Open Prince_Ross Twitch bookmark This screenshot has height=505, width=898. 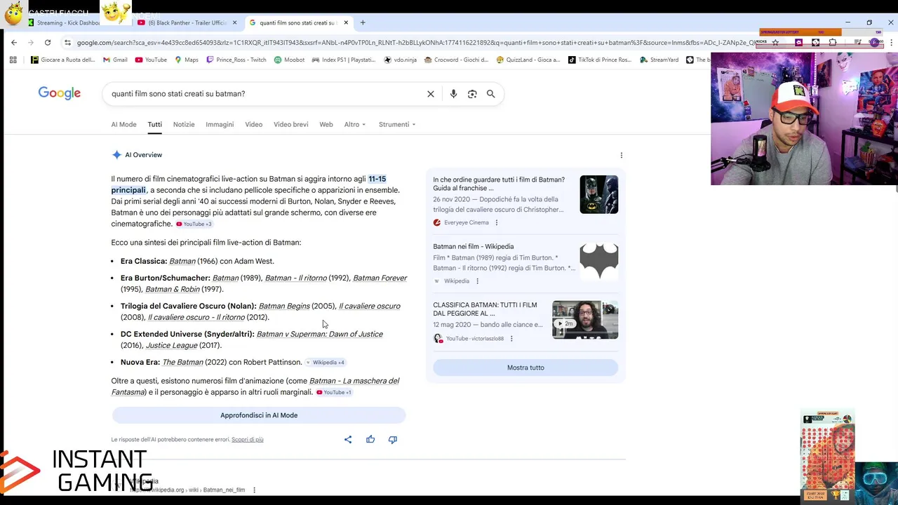236,60
